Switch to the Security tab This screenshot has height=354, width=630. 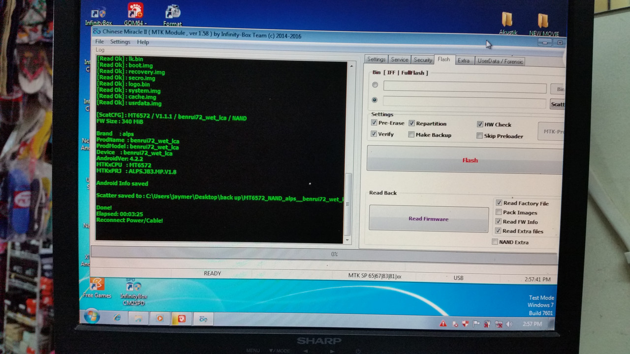[422, 60]
